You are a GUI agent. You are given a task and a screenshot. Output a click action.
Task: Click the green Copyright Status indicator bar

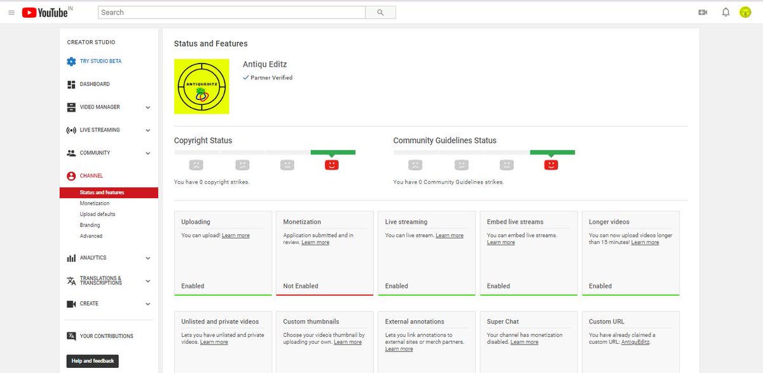coord(333,153)
